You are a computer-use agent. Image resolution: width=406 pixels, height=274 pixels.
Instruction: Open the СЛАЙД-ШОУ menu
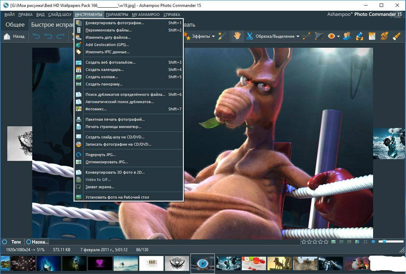click(60, 15)
